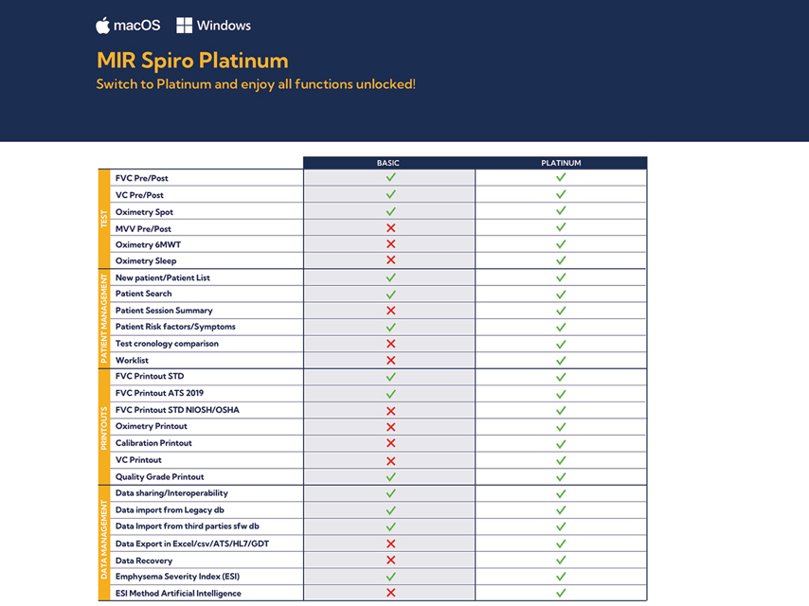809x606 pixels.
Task: Select the PLATINUM column header
Action: coord(561,163)
